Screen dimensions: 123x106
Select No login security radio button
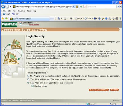(28, 76)
